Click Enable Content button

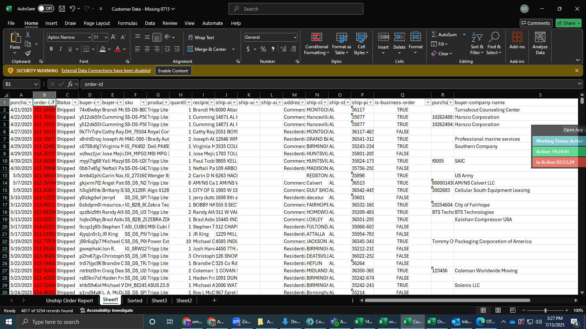click(173, 71)
